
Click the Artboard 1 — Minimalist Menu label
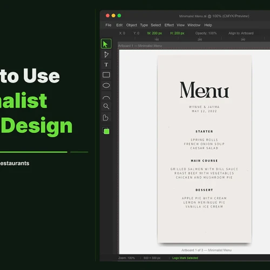(x=140, y=46)
